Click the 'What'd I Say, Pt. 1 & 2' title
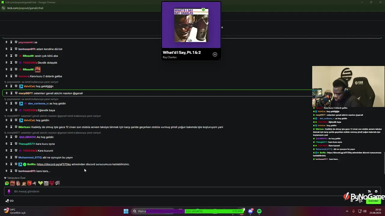Image resolution: width=385 pixels, height=216 pixels. (x=182, y=52)
